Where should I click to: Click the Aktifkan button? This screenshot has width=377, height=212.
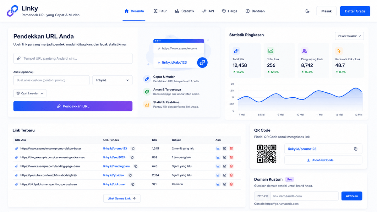352,196
